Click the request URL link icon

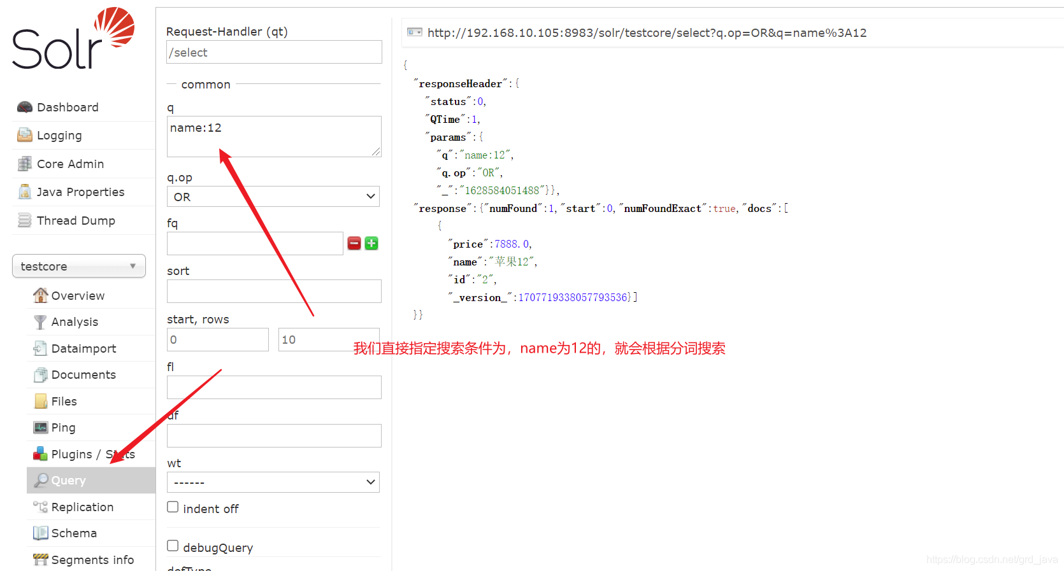415,32
